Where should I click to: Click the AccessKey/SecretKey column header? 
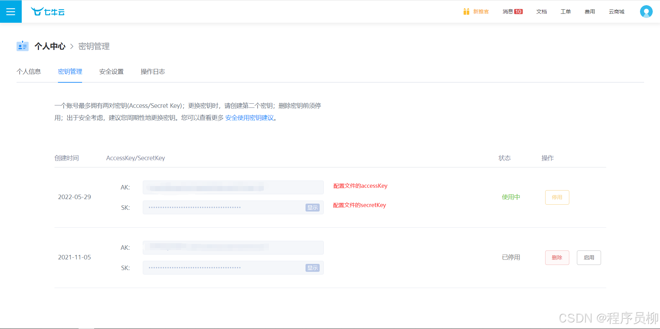136,158
